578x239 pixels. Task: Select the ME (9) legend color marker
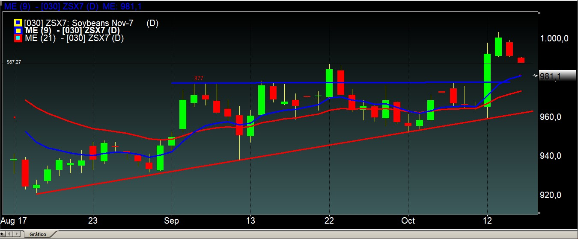click(x=18, y=30)
